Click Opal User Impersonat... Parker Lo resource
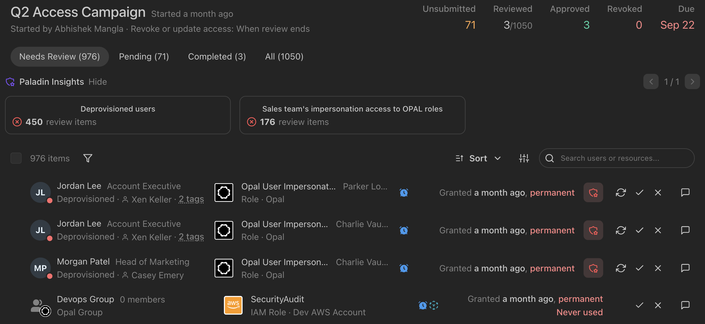The width and height of the screenshot is (705, 324). (x=288, y=186)
